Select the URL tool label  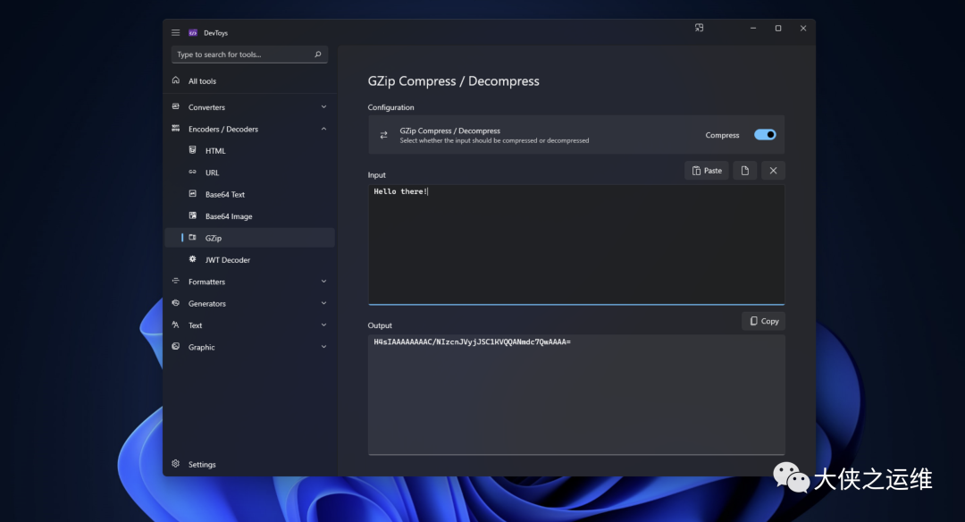click(213, 173)
